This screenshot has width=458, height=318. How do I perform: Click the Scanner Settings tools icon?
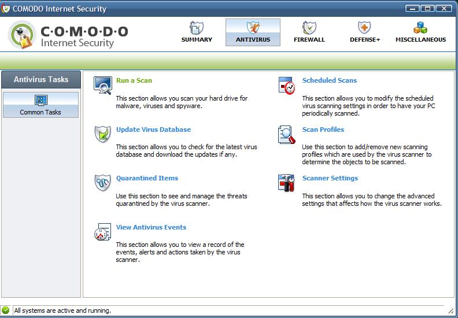pos(286,183)
